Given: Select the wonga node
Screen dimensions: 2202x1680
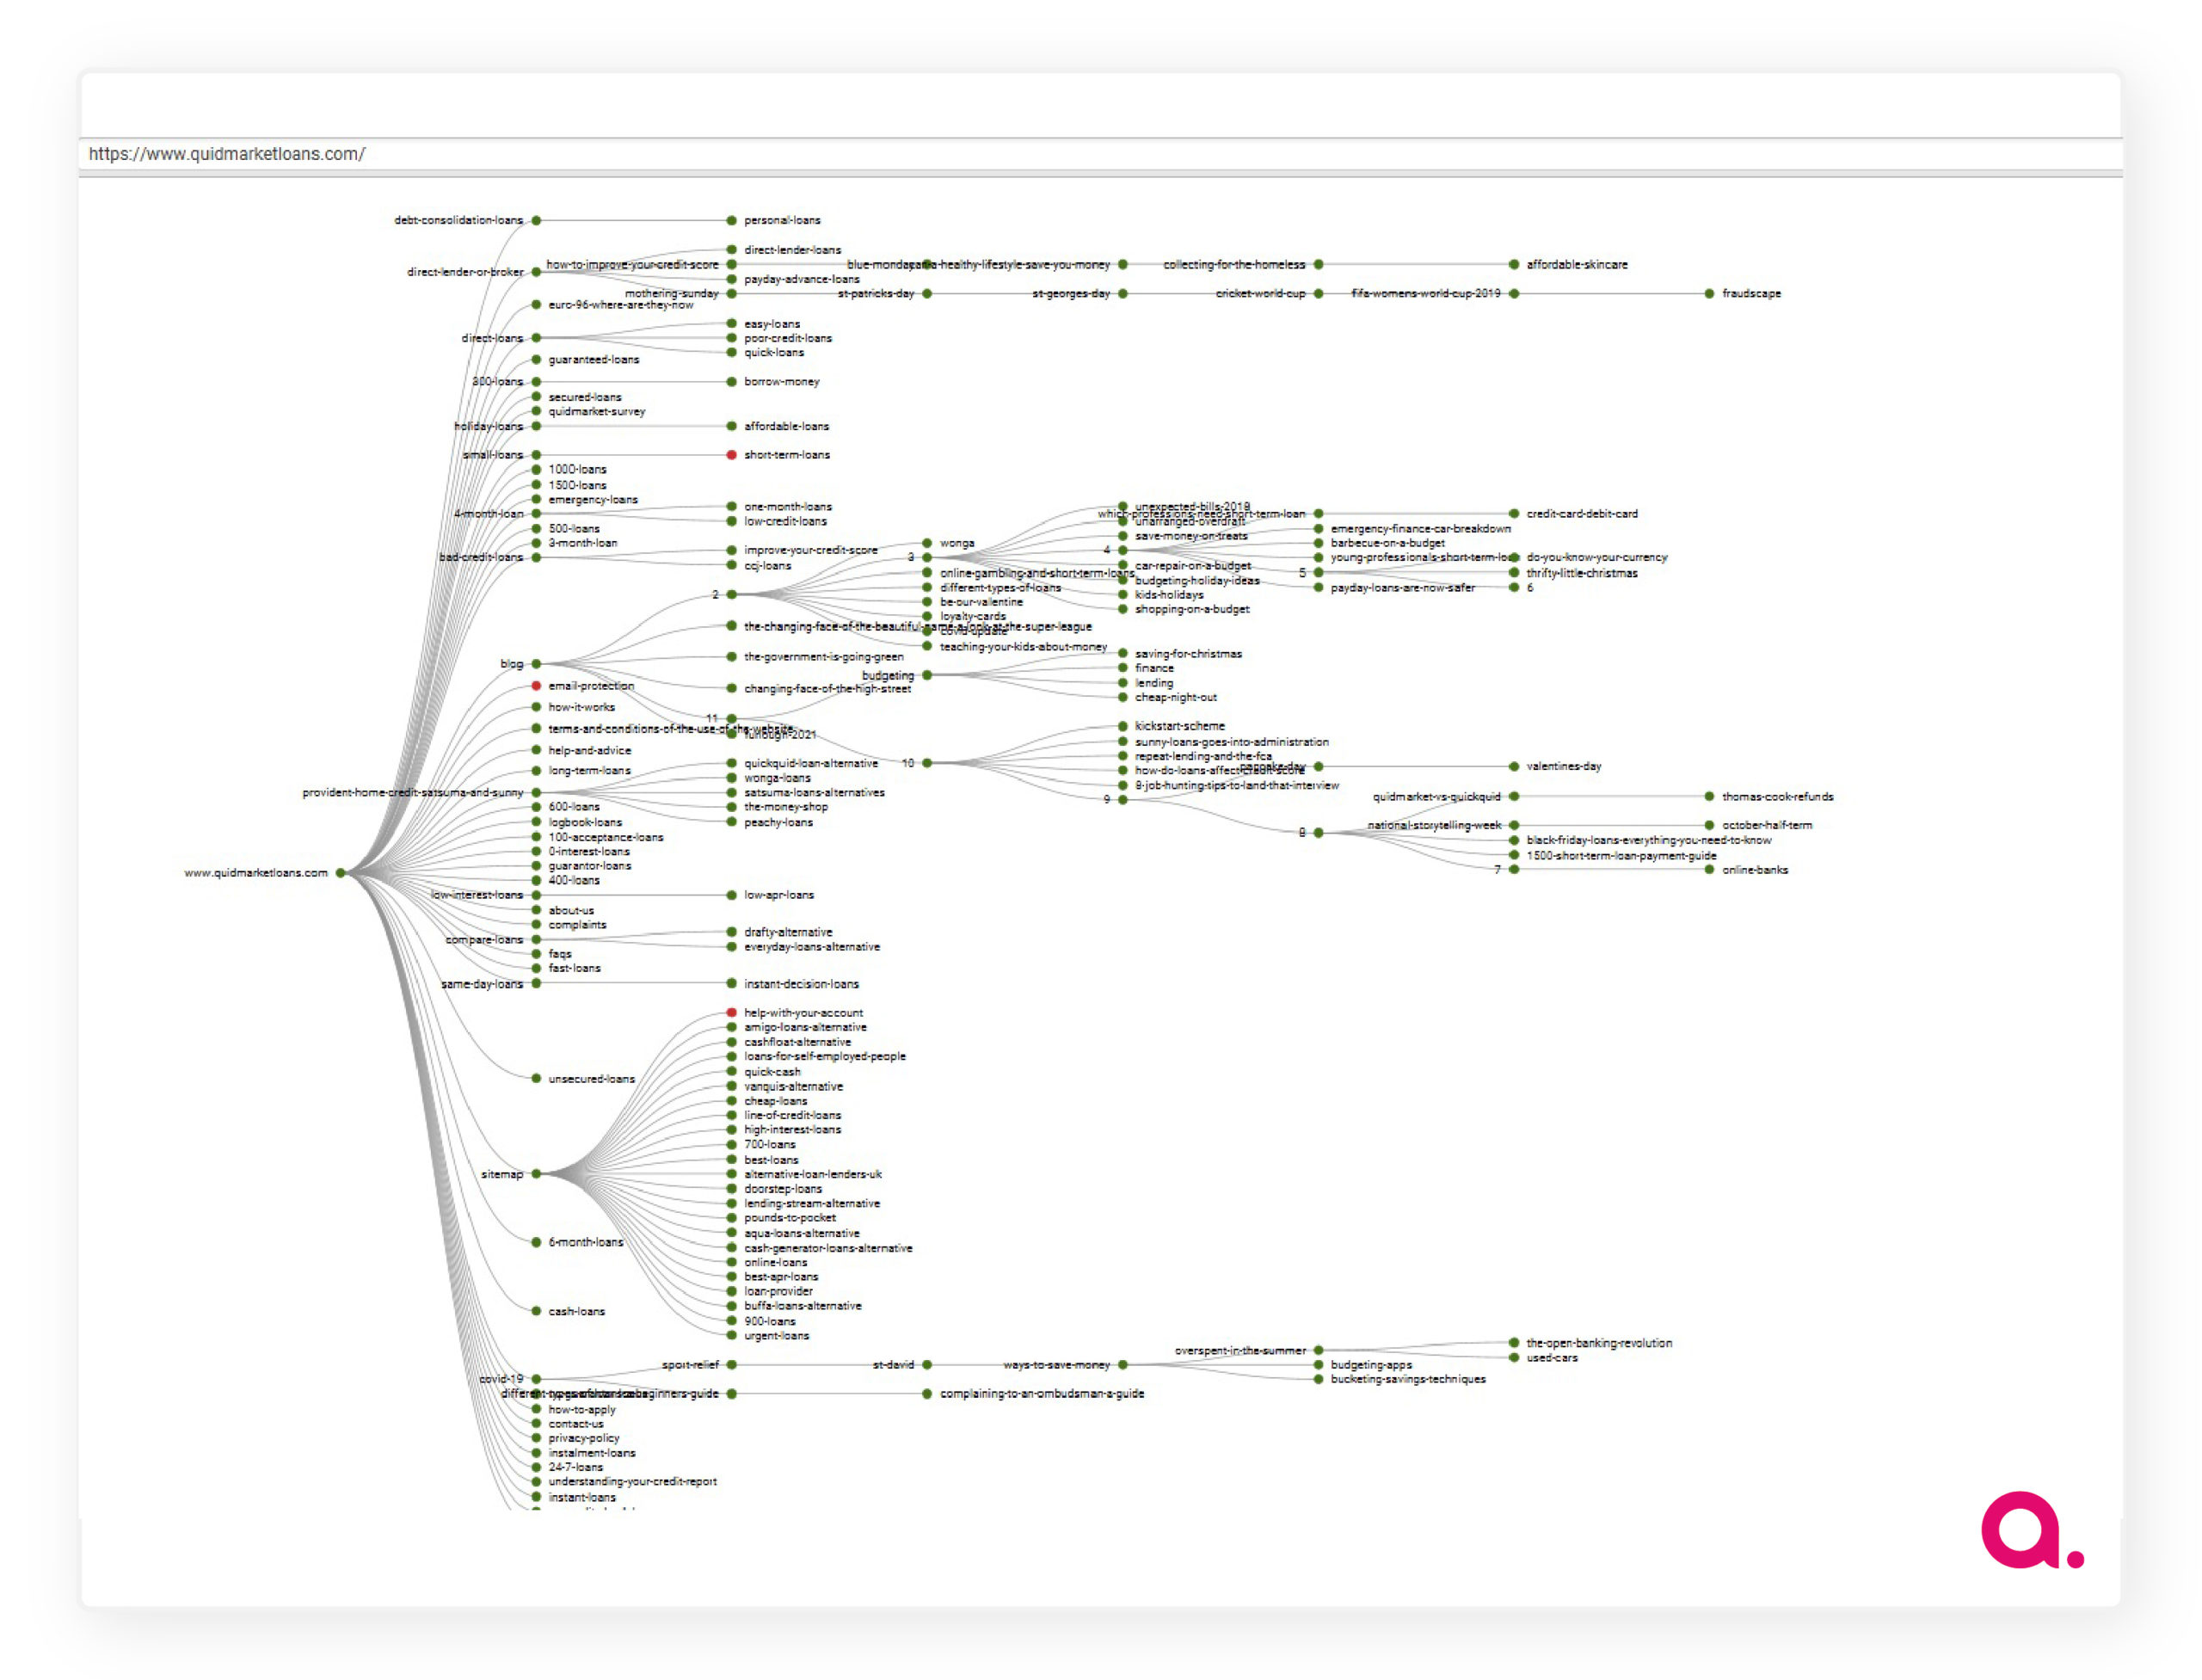Looking at the screenshot, I should pos(927,543).
